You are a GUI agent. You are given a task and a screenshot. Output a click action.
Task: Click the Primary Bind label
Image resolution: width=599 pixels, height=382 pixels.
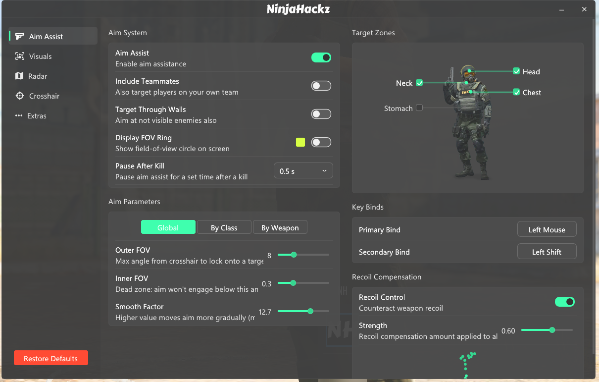click(x=380, y=230)
